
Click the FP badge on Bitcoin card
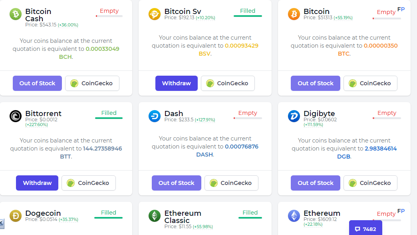coord(401,9)
